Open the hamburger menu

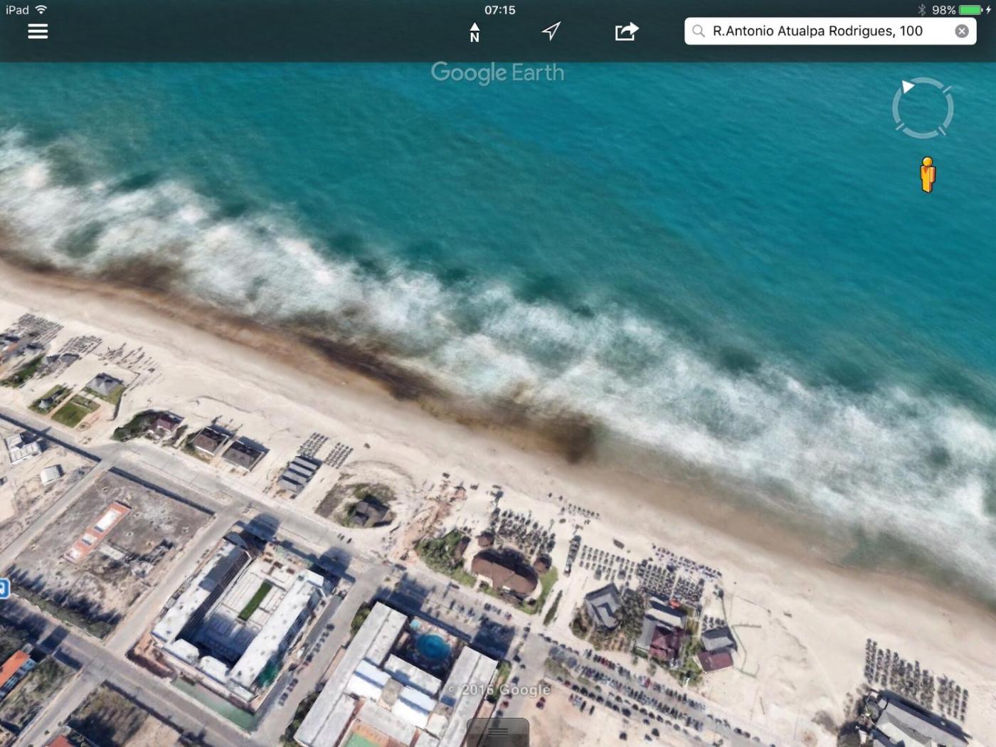point(38,31)
